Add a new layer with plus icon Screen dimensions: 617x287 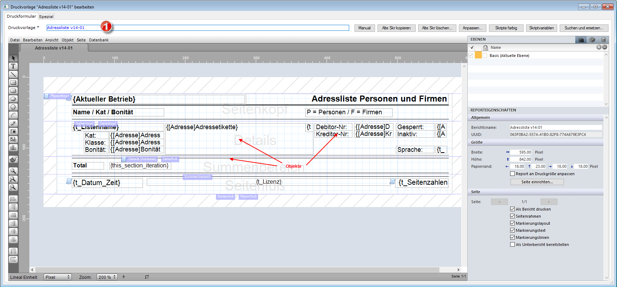[x=599, y=47]
